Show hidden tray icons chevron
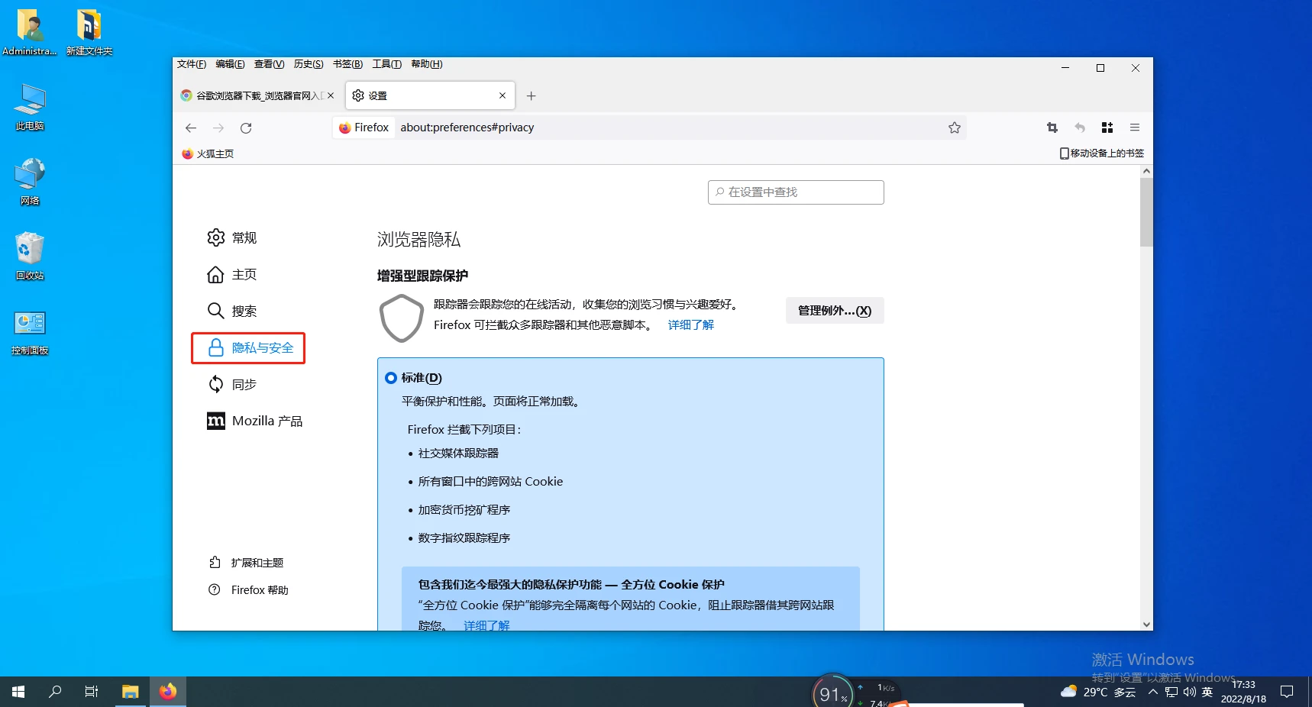 coord(1153,692)
